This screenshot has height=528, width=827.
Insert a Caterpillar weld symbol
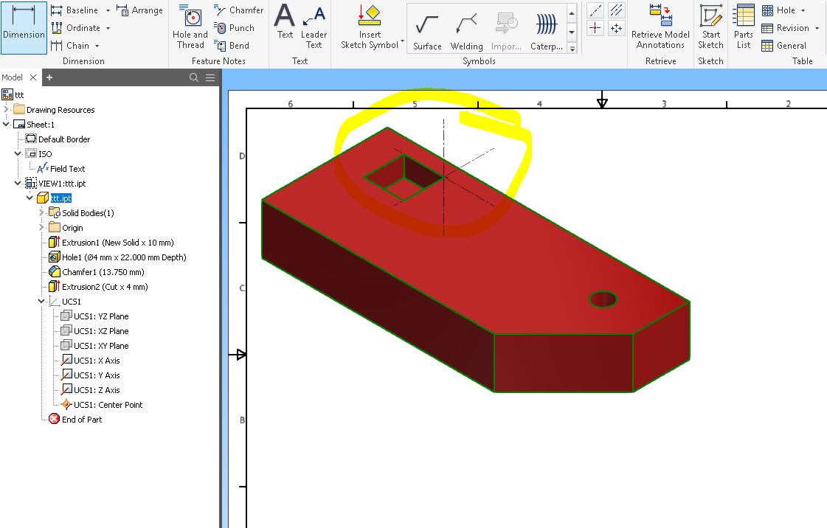547,32
